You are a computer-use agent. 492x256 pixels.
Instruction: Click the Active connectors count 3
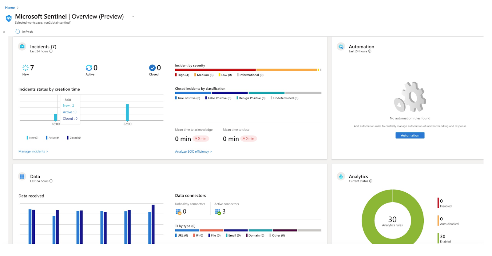click(x=224, y=211)
